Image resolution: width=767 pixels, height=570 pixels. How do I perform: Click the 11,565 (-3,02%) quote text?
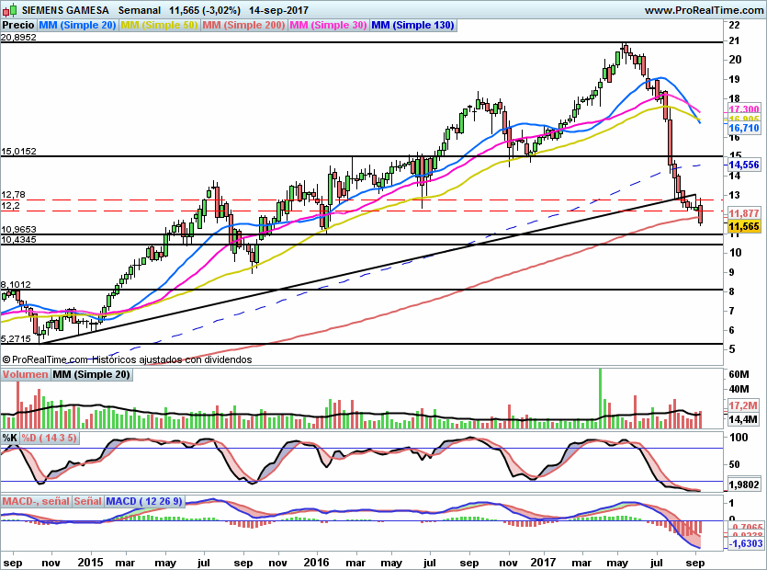(x=205, y=10)
